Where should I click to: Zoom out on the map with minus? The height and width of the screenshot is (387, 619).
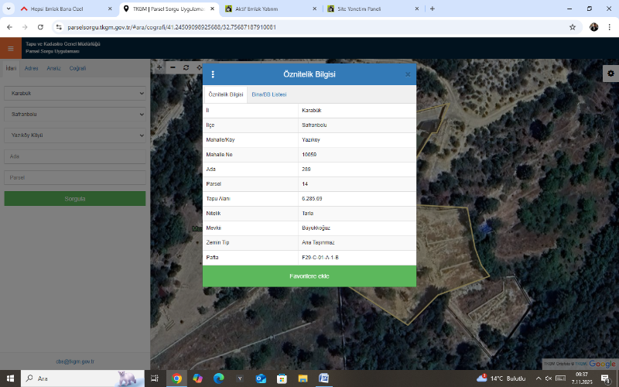173,67
